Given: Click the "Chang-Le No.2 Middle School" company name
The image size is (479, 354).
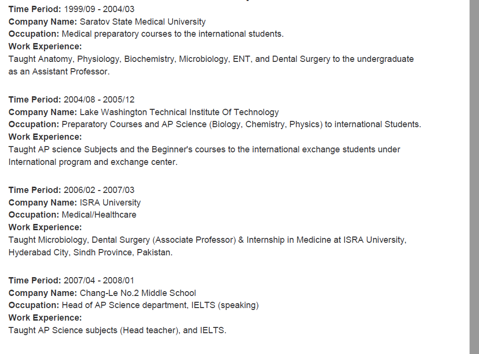Looking at the screenshot, I should click(138, 293).
